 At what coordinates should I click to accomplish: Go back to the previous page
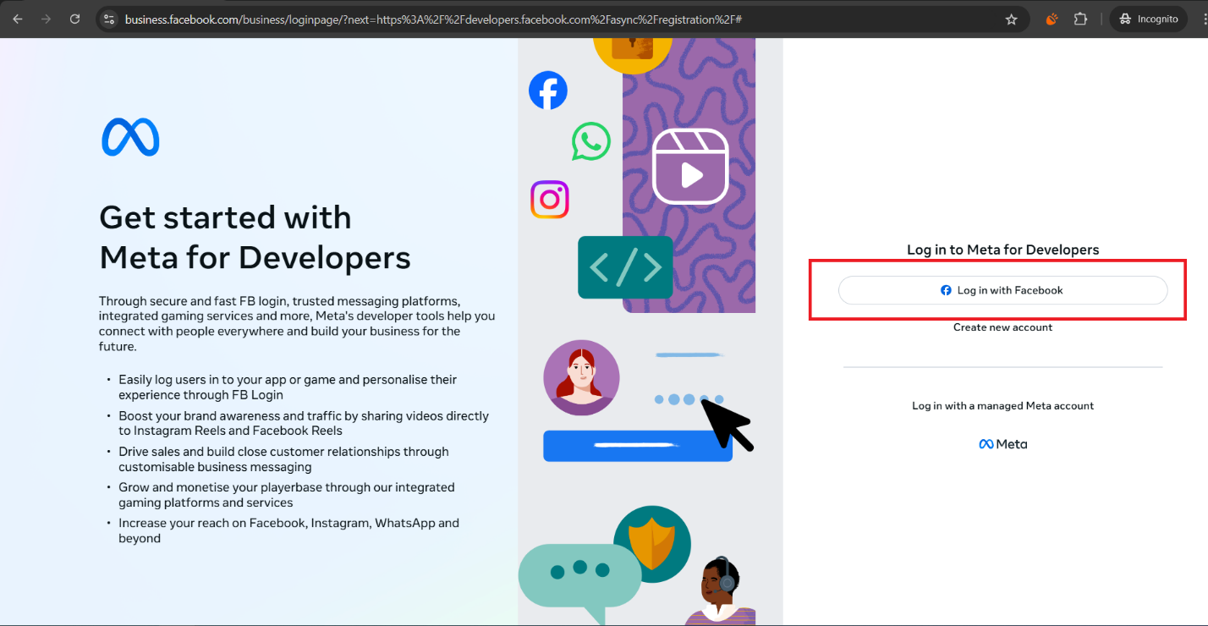point(18,19)
